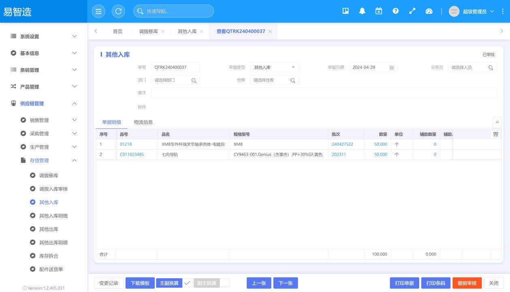The height and width of the screenshot is (292, 510).
Task: Open the 单据类型 dropdown
Action: (x=274, y=68)
